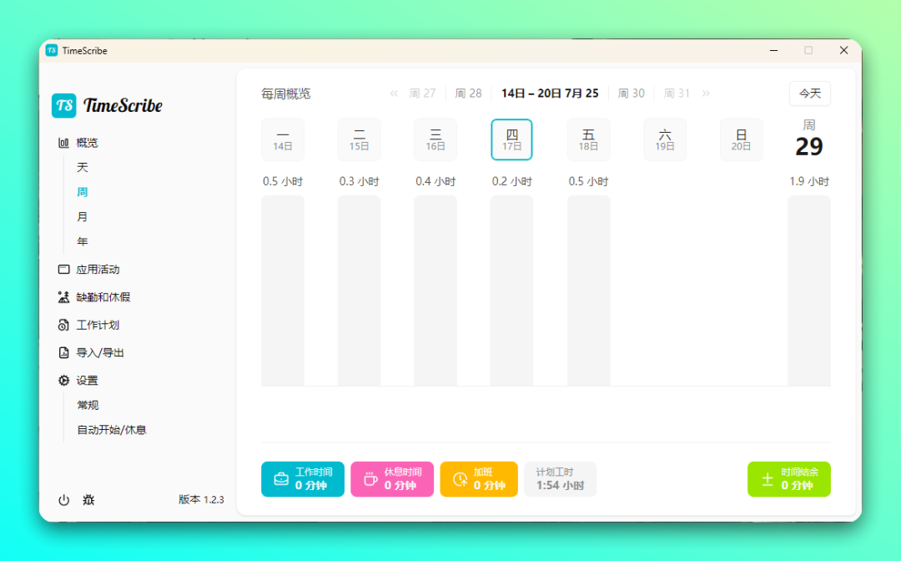
Task: Open the 概览 overview section
Action: coord(87,143)
